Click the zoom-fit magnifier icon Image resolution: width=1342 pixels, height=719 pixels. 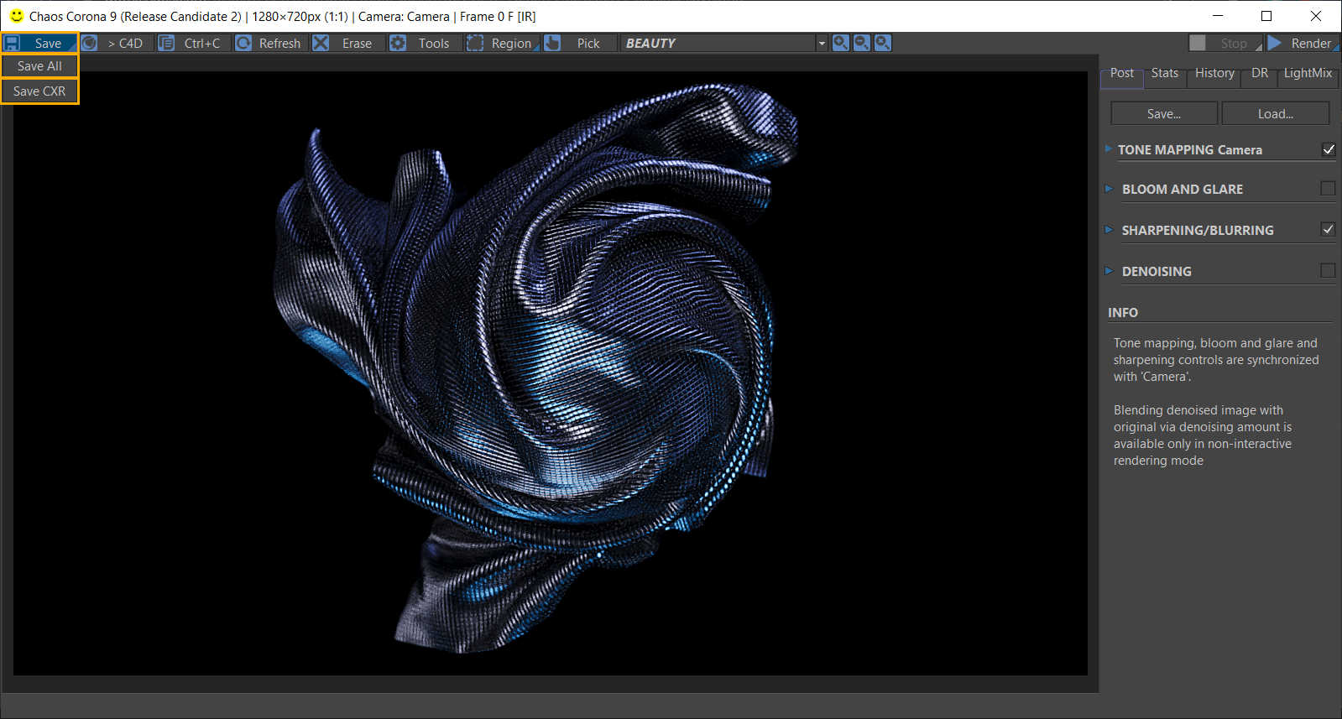point(883,43)
